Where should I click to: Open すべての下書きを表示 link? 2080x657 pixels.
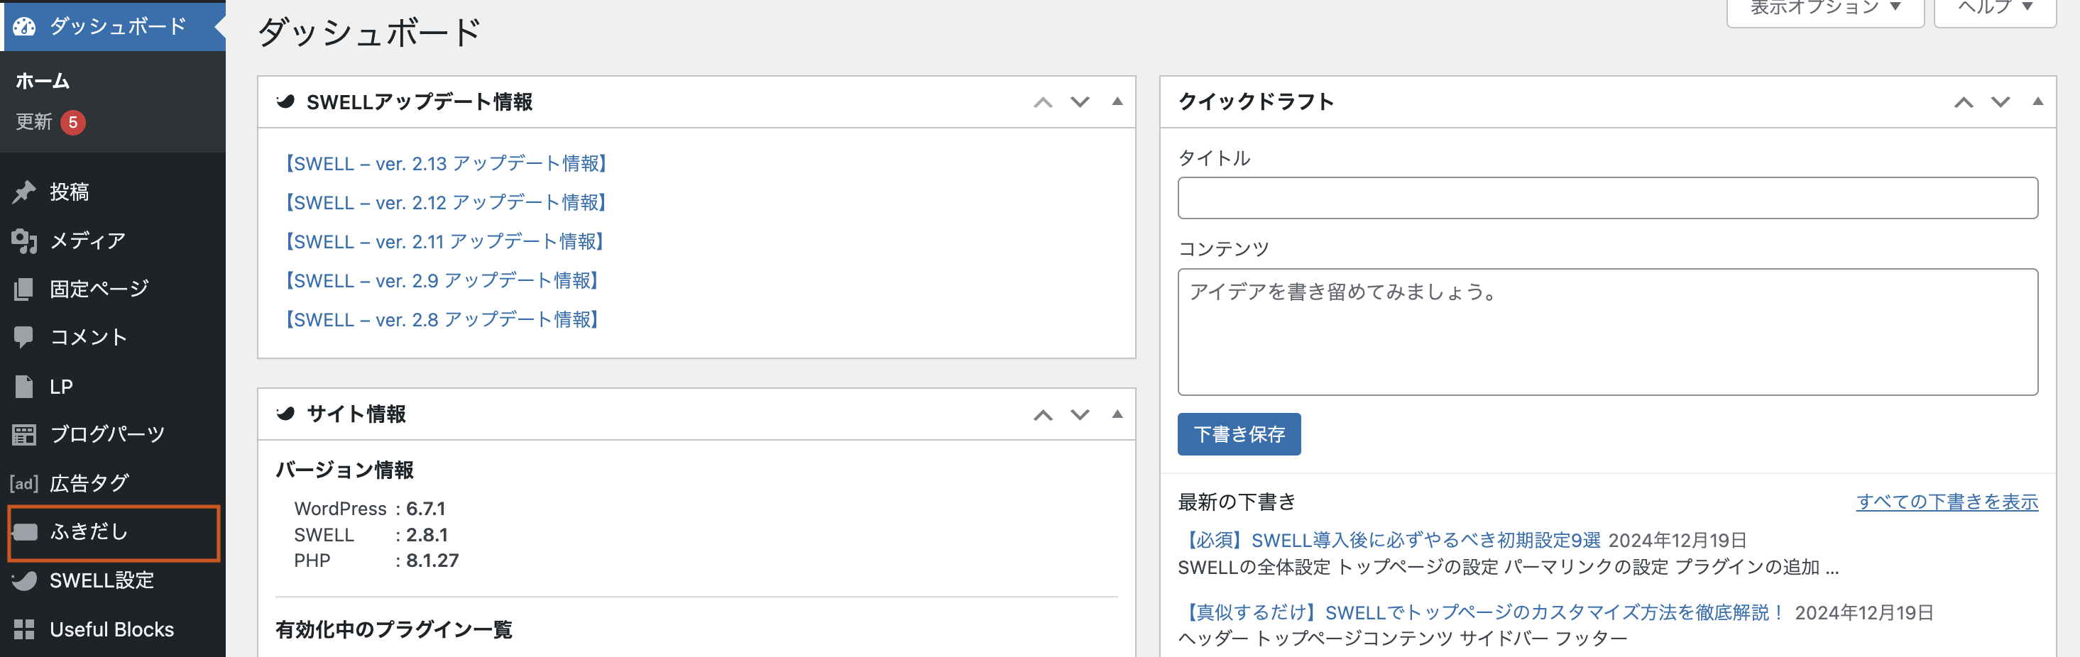click(x=1947, y=502)
